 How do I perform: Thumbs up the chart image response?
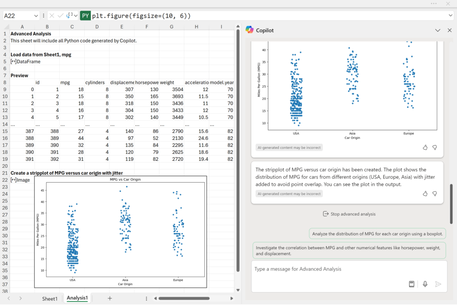tap(425, 147)
